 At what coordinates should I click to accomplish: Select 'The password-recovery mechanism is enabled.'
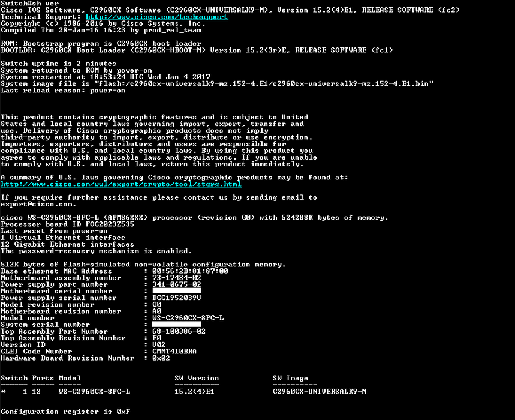97,251
